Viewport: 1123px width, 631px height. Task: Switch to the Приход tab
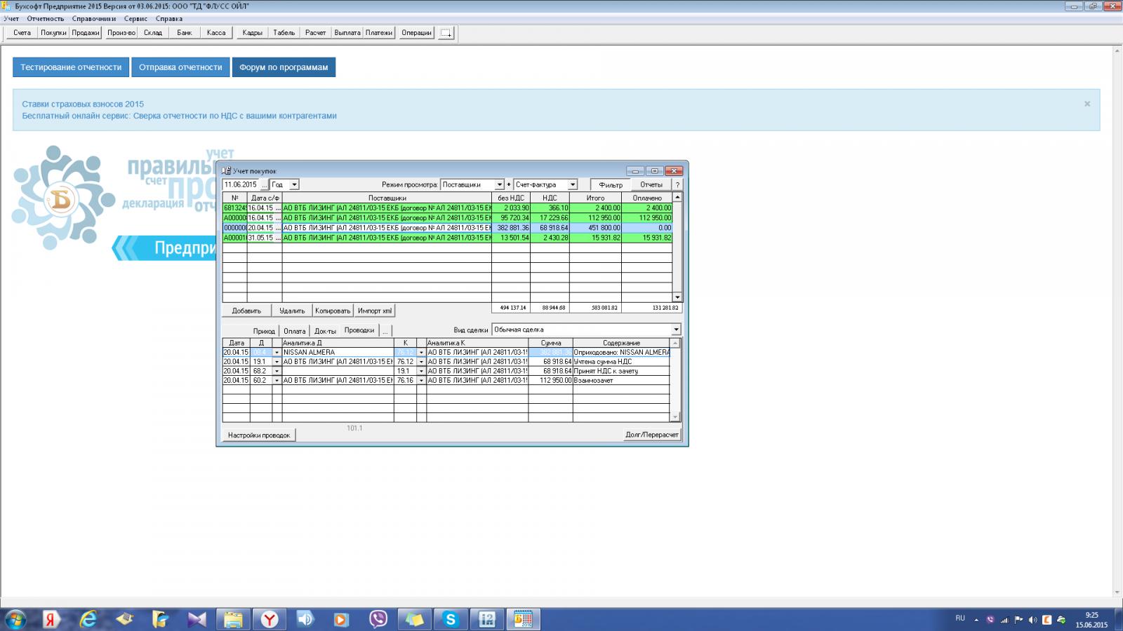264,331
